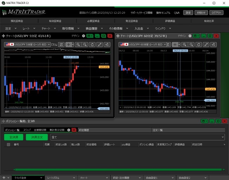The width and height of the screenshot is (229, 180).
Task: Click the 全決済 button
Action: [14, 137]
